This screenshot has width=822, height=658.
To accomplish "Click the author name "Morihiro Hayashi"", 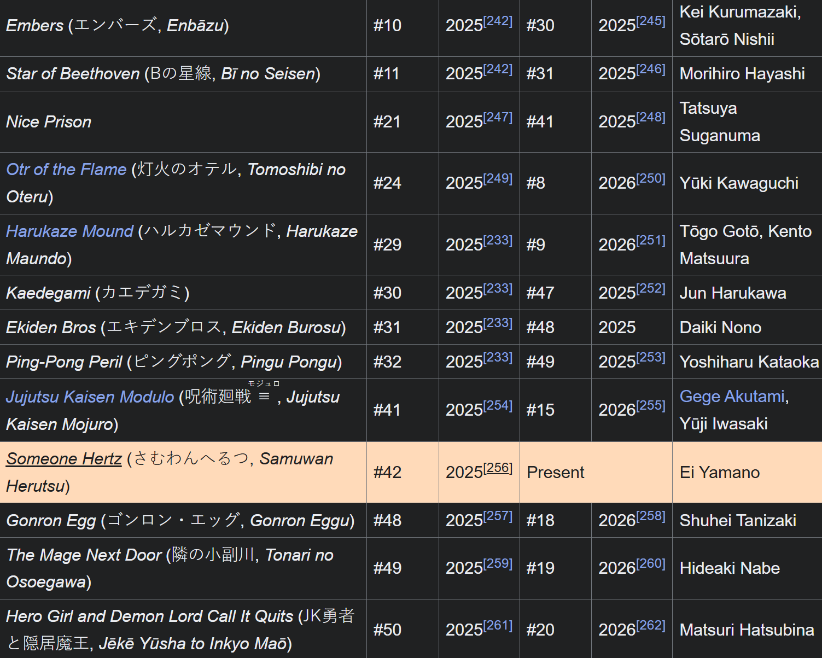I will point(742,74).
